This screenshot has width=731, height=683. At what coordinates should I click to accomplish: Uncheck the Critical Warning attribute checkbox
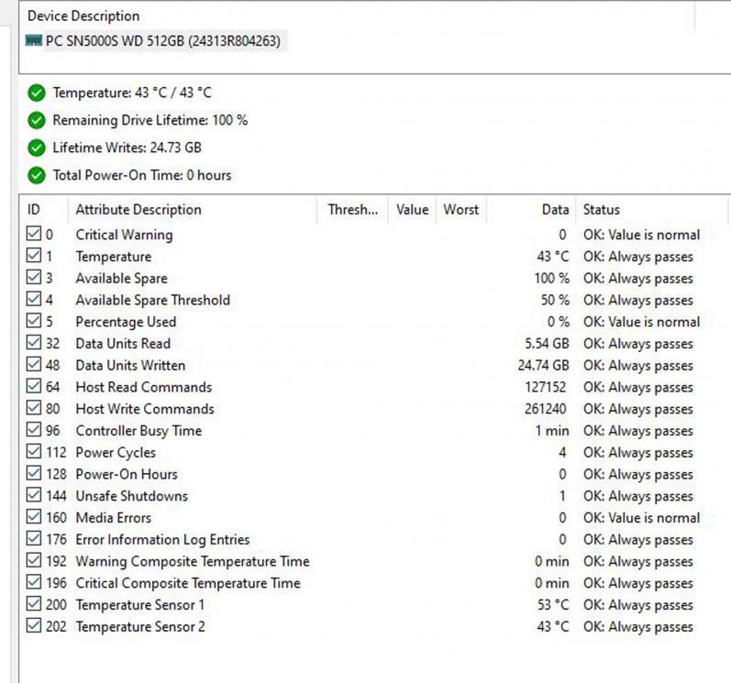[34, 235]
